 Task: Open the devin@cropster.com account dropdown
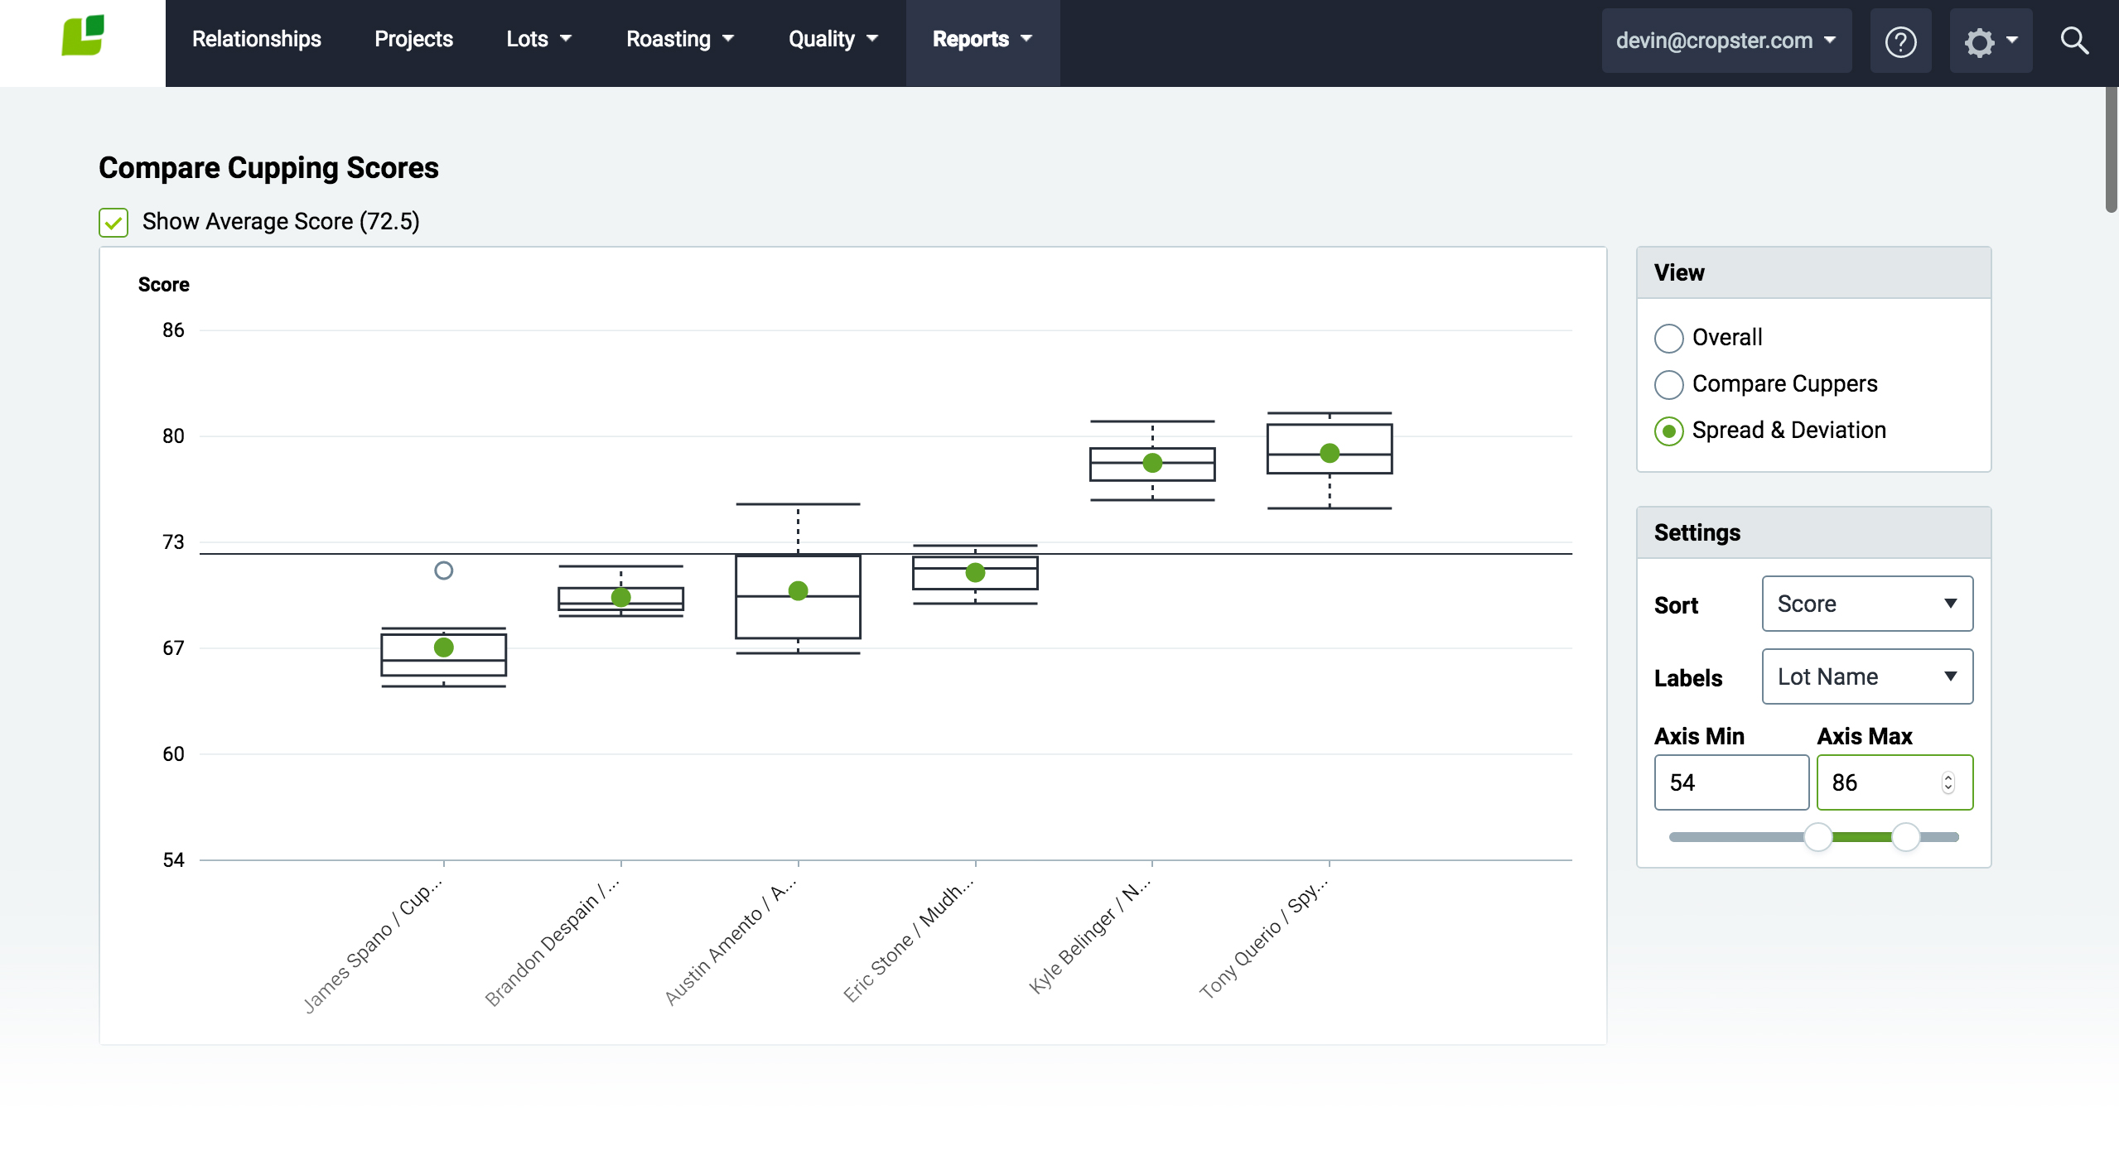point(1726,41)
